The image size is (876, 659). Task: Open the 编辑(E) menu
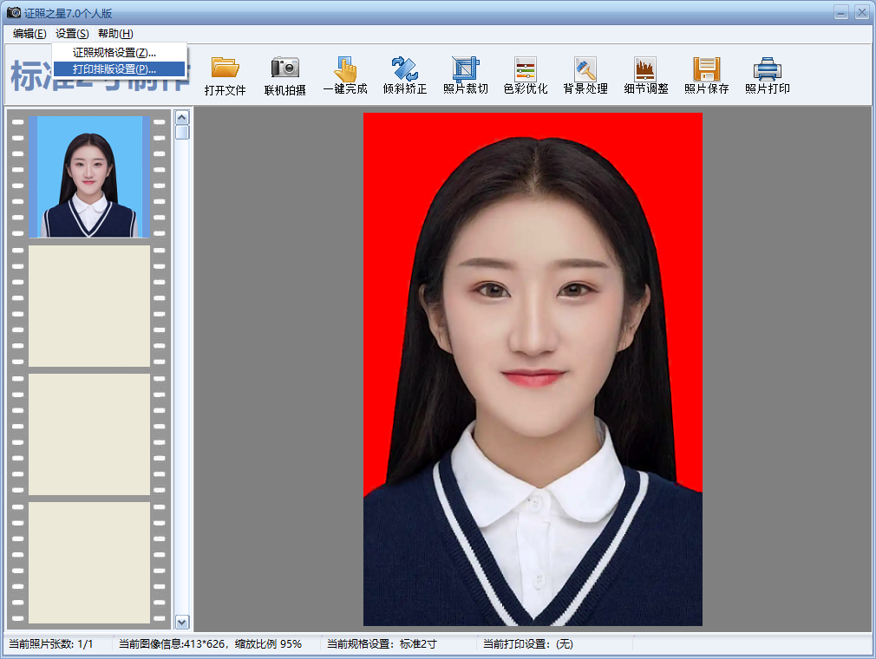pyautogui.click(x=29, y=34)
